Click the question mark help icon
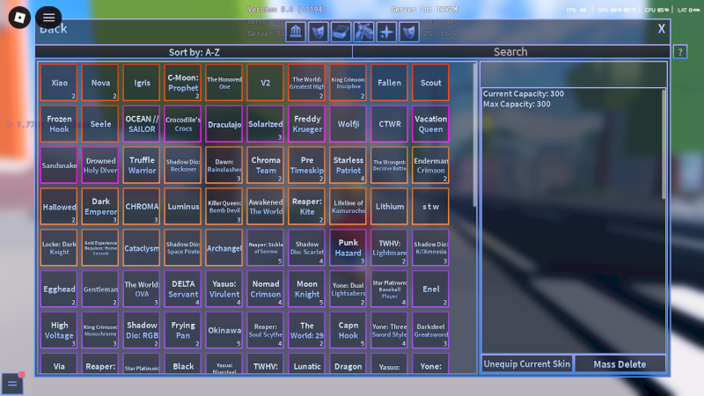This screenshot has width=704, height=396. tap(679, 52)
